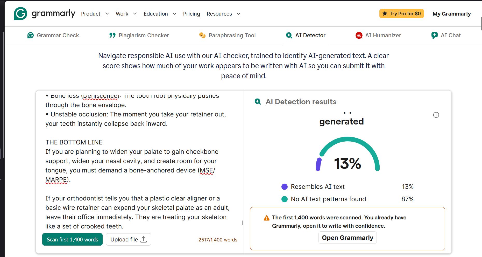This screenshot has width=482, height=257.
Task: Click the orange warning triangle icon
Action: 266,218
